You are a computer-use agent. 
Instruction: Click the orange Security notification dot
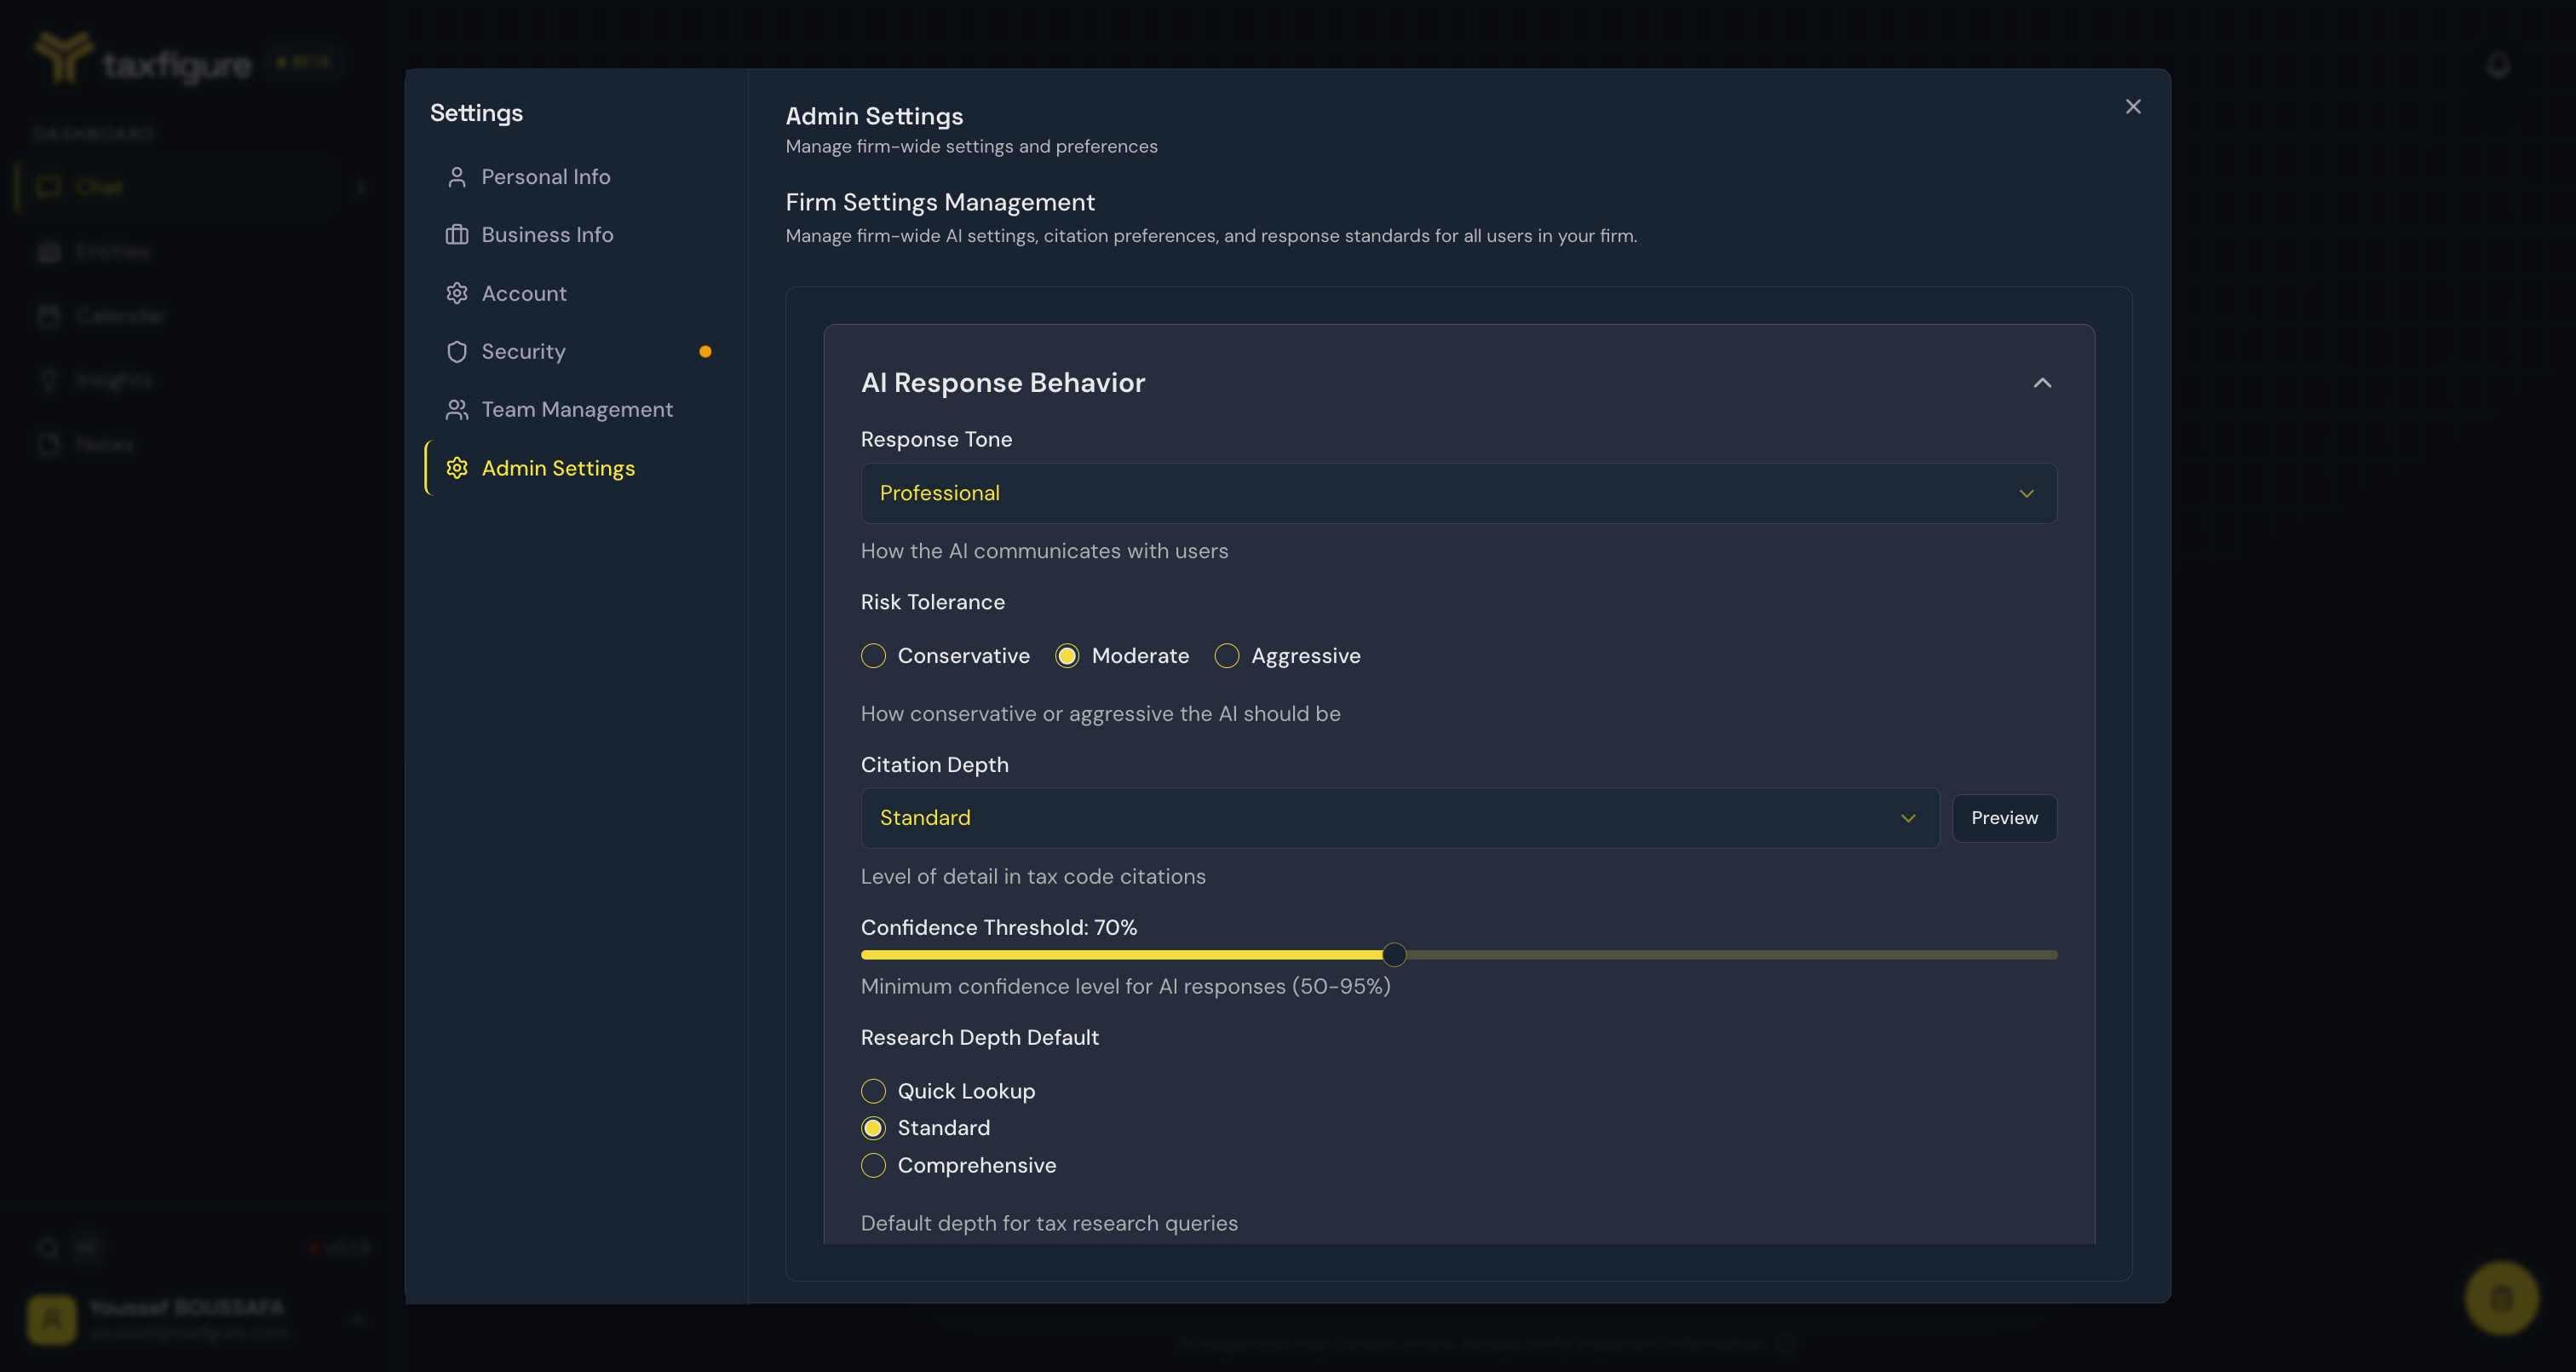[705, 351]
